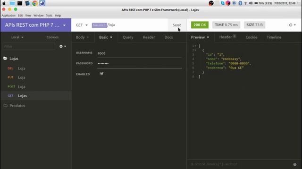Focus the sidebar Filter input field
Screen dimensions: 302x169
[29, 46]
